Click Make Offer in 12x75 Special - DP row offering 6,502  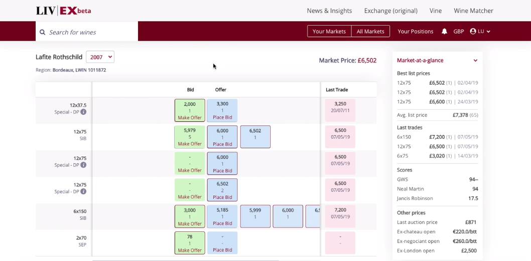click(190, 197)
